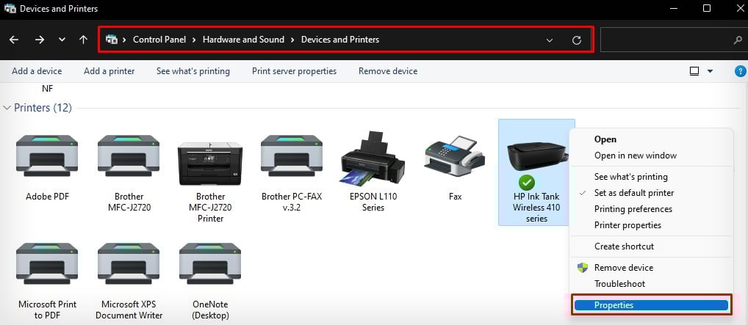The width and height of the screenshot is (748, 325).
Task: Click Hardware and Sound breadcrumb
Action: 243,40
